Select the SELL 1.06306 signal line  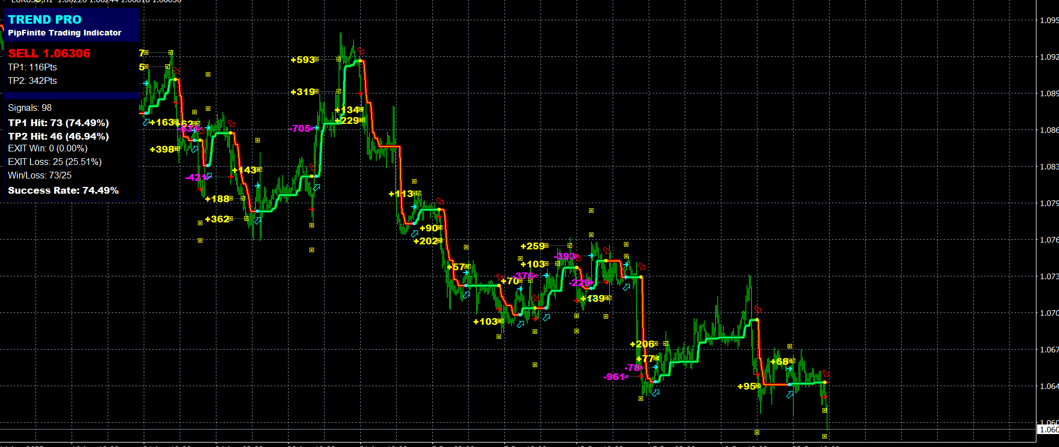pyautogui.click(x=49, y=53)
